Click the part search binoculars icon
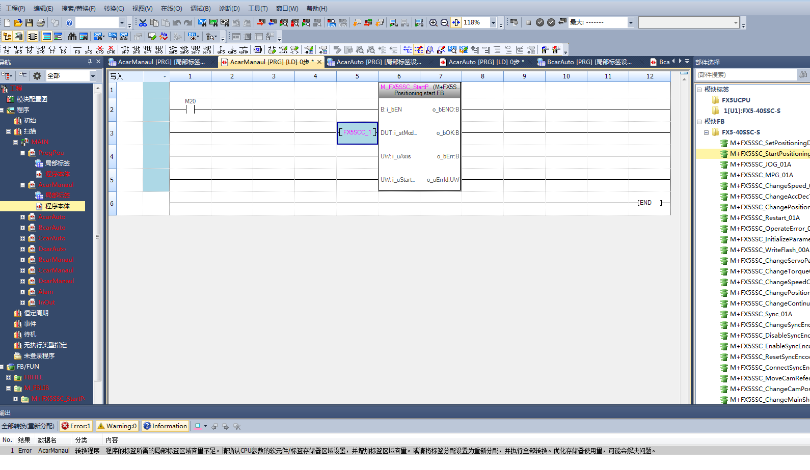Screen dimensions: 810x470 803,74
